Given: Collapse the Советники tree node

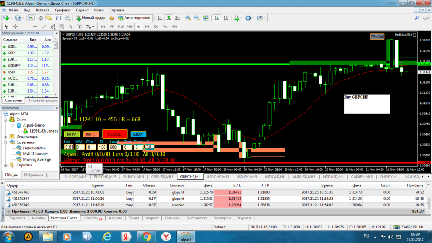Looking at the screenshot, I should point(5,142).
